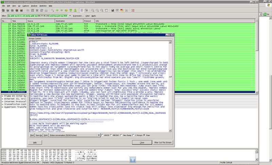Viewport: 272px width, 165px height.
Task: Click the Help button in stream dialog
Action: (35, 143)
